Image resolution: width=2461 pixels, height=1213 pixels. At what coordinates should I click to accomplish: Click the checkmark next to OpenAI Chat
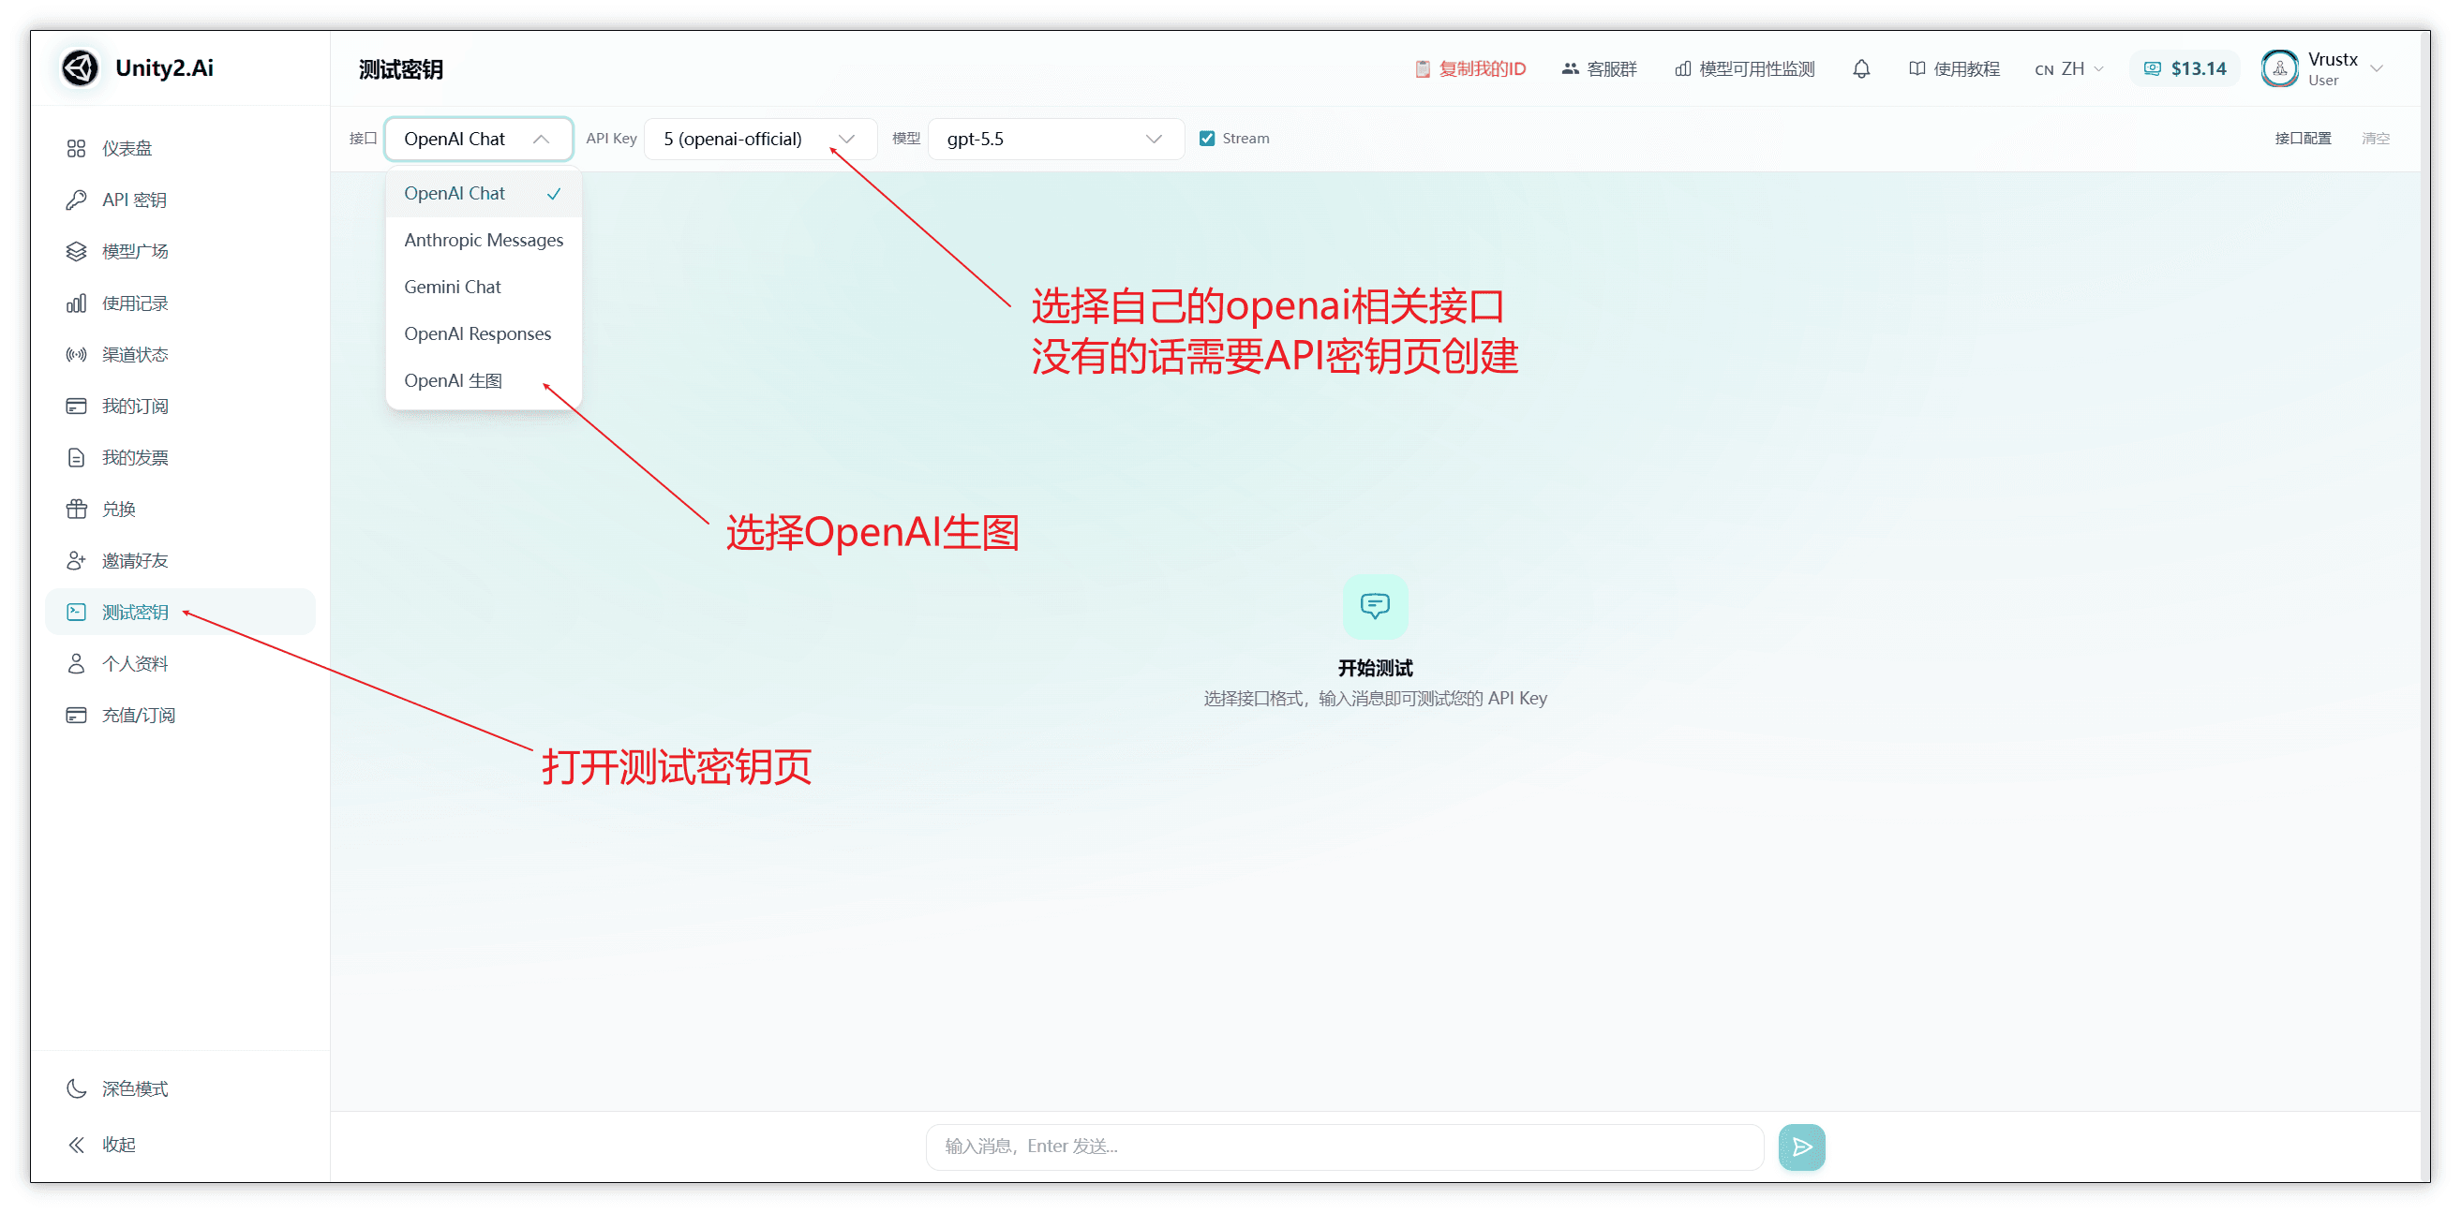click(554, 194)
